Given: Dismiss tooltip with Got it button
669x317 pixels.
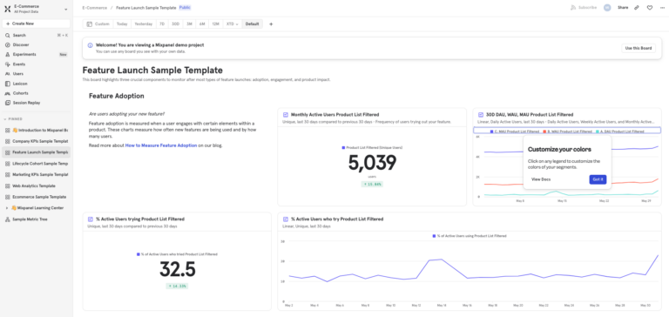Looking at the screenshot, I should coord(598,179).
